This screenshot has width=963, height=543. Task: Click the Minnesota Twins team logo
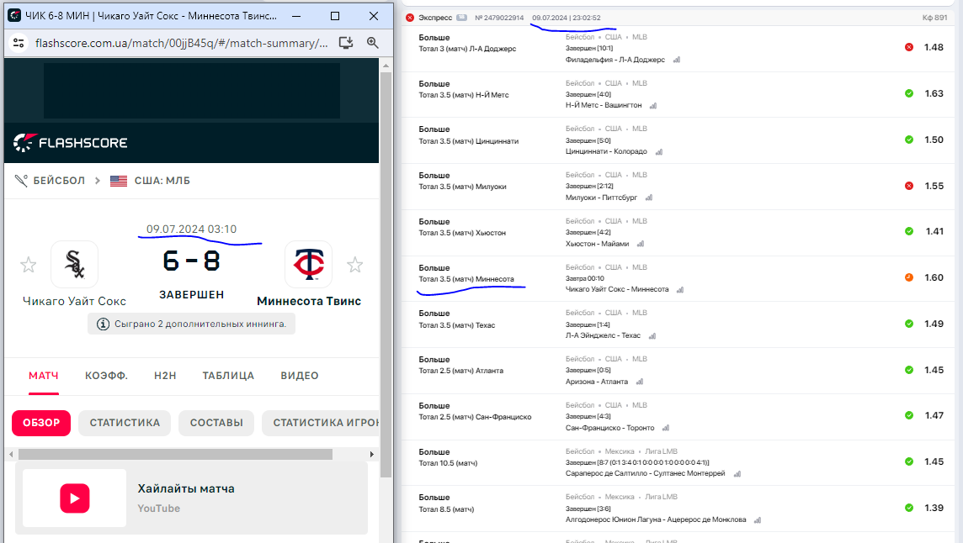point(308,265)
